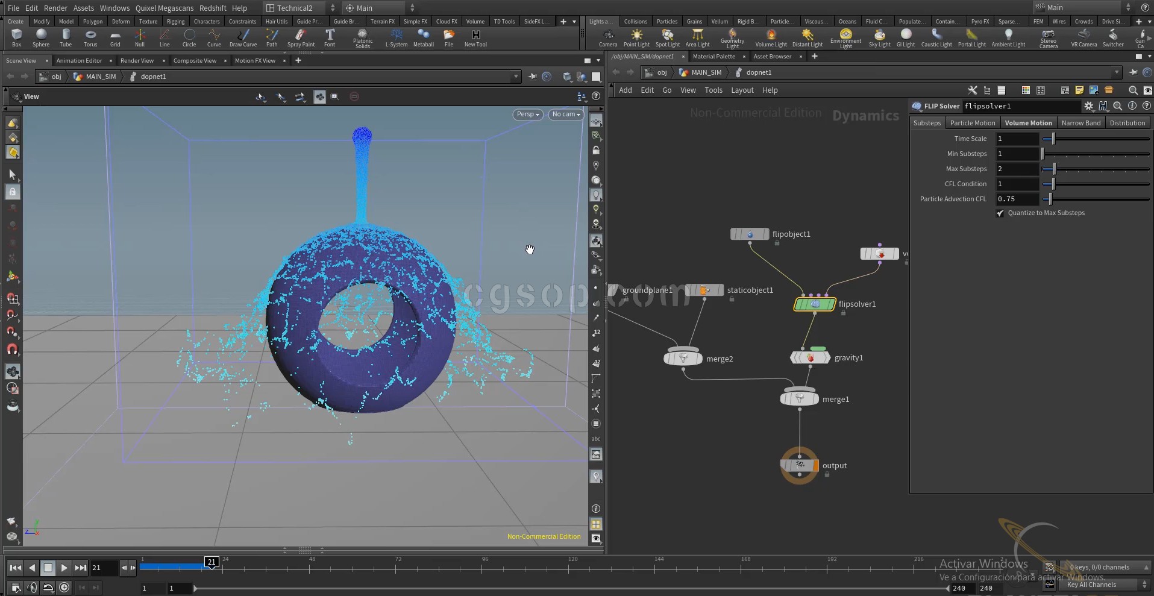Image resolution: width=1154 pixels, height=596 pixels.
Task: Click the flipsolver1 node
Action: coord(815,304)
